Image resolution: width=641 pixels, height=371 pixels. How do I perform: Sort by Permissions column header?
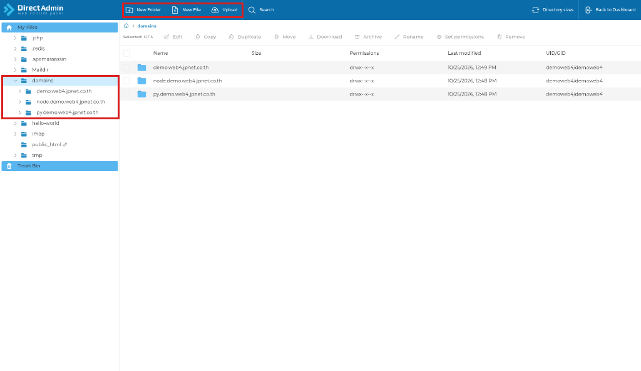(x=364, y=54)
